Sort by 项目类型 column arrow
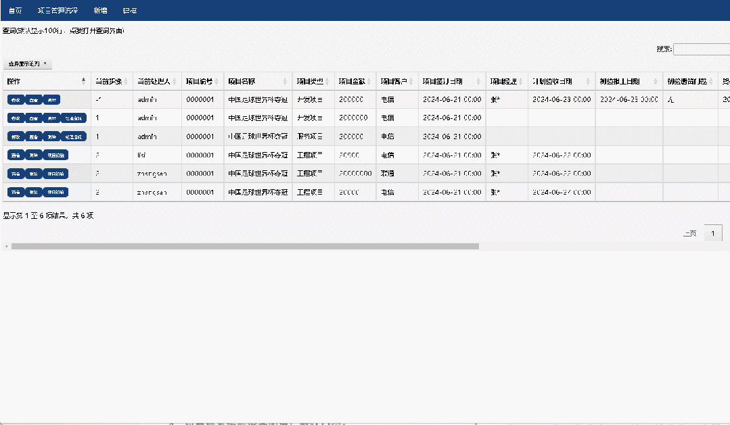 click(327, 81)
